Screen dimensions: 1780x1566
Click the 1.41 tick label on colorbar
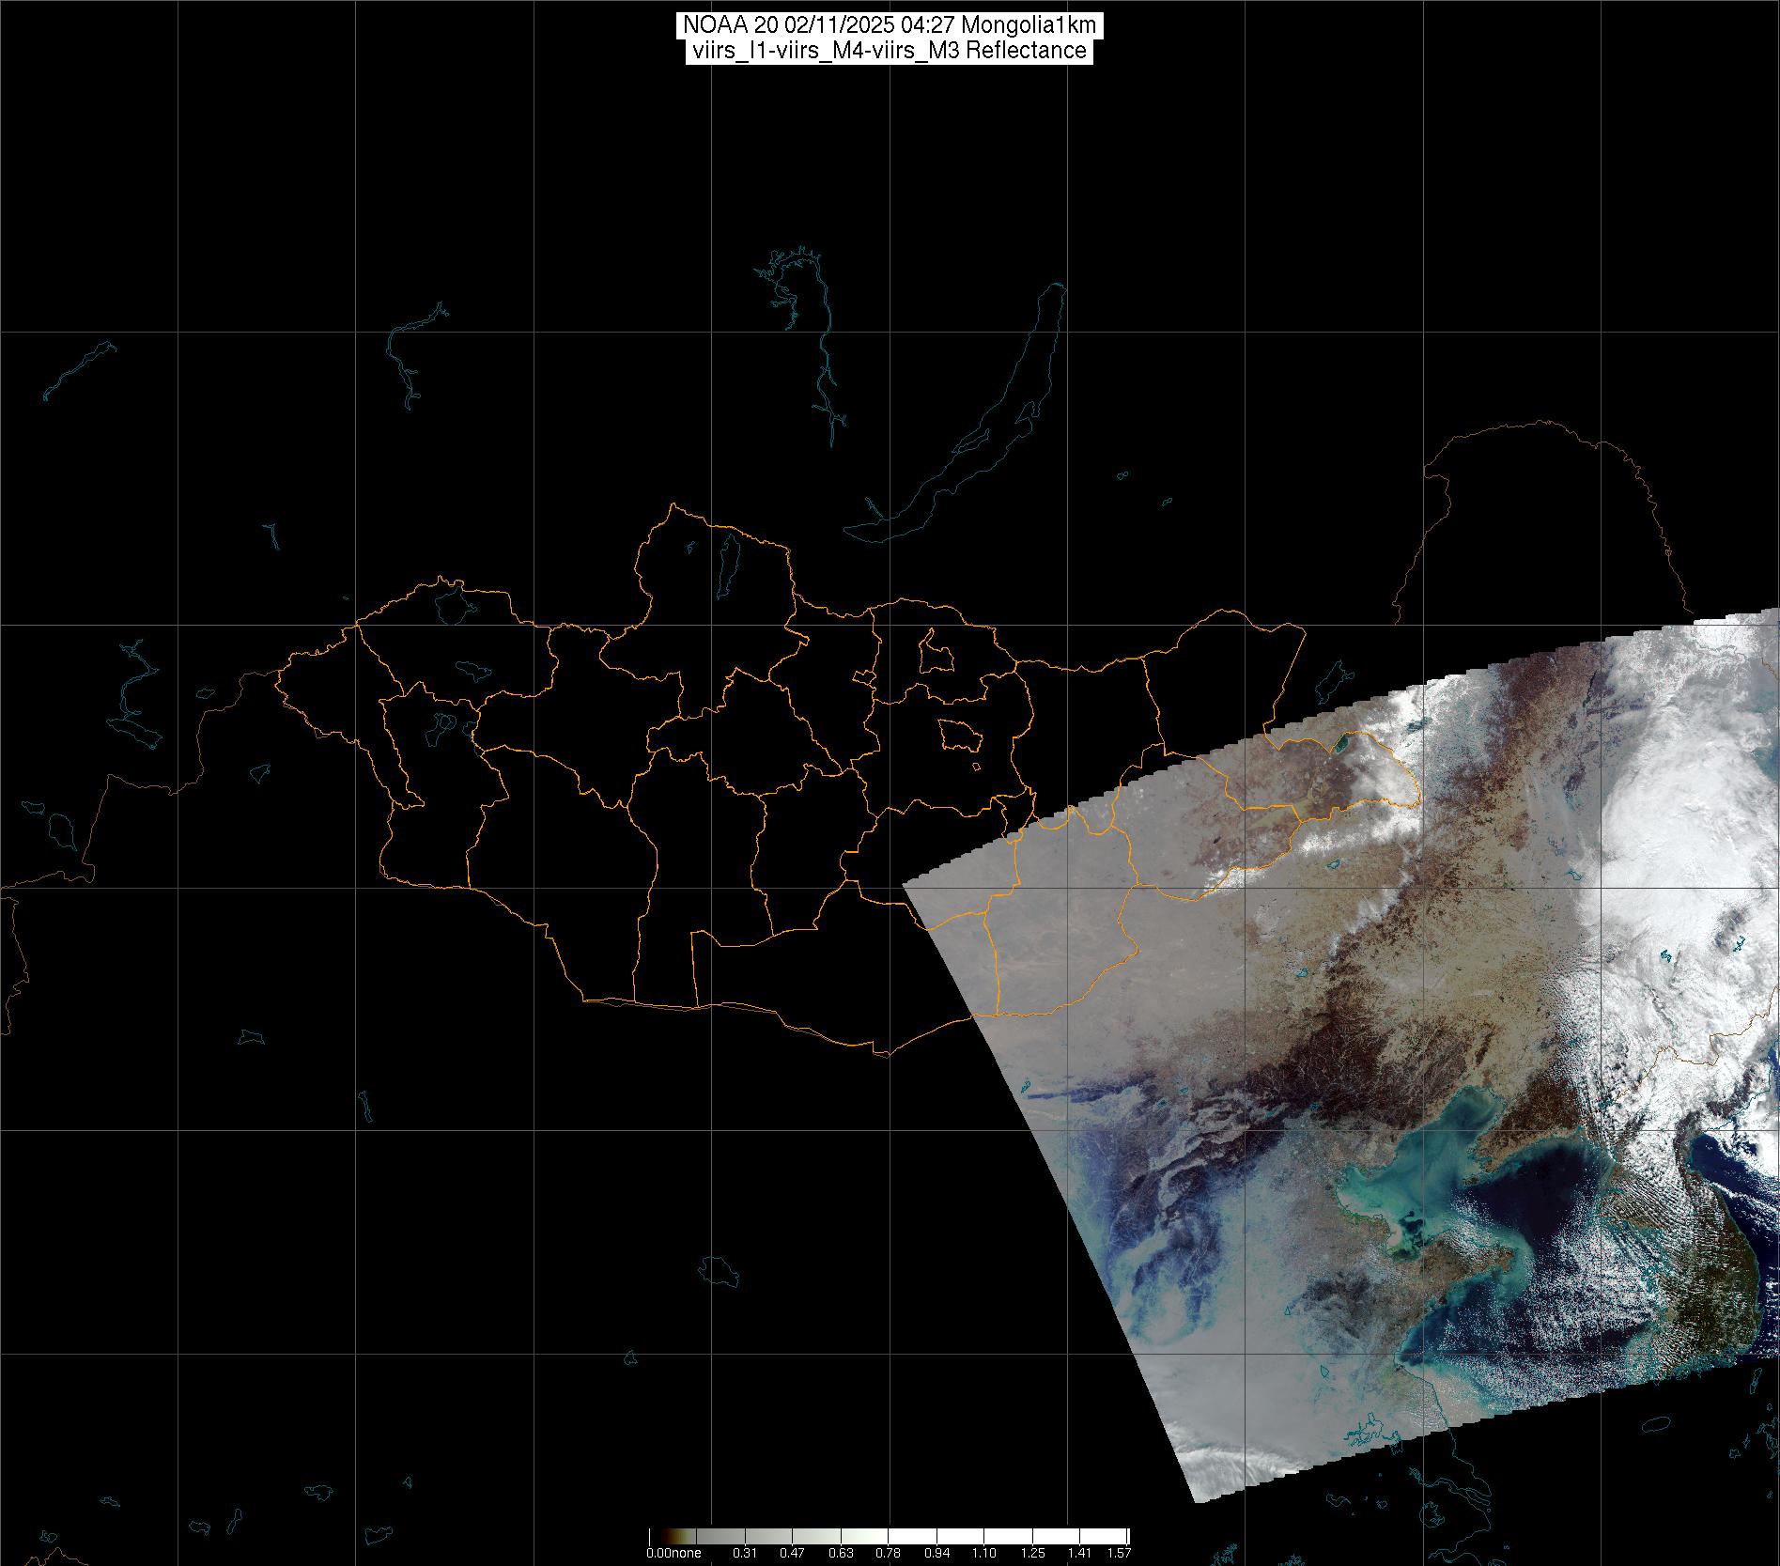point(1079,1554)
